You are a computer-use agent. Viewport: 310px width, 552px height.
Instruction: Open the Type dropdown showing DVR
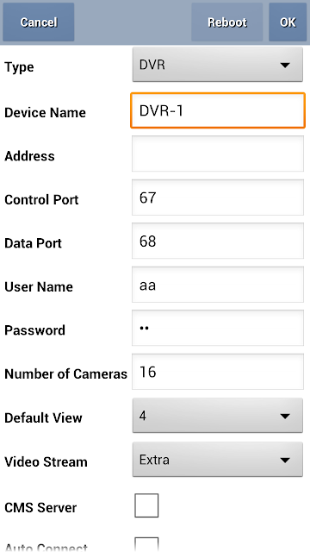218,66
